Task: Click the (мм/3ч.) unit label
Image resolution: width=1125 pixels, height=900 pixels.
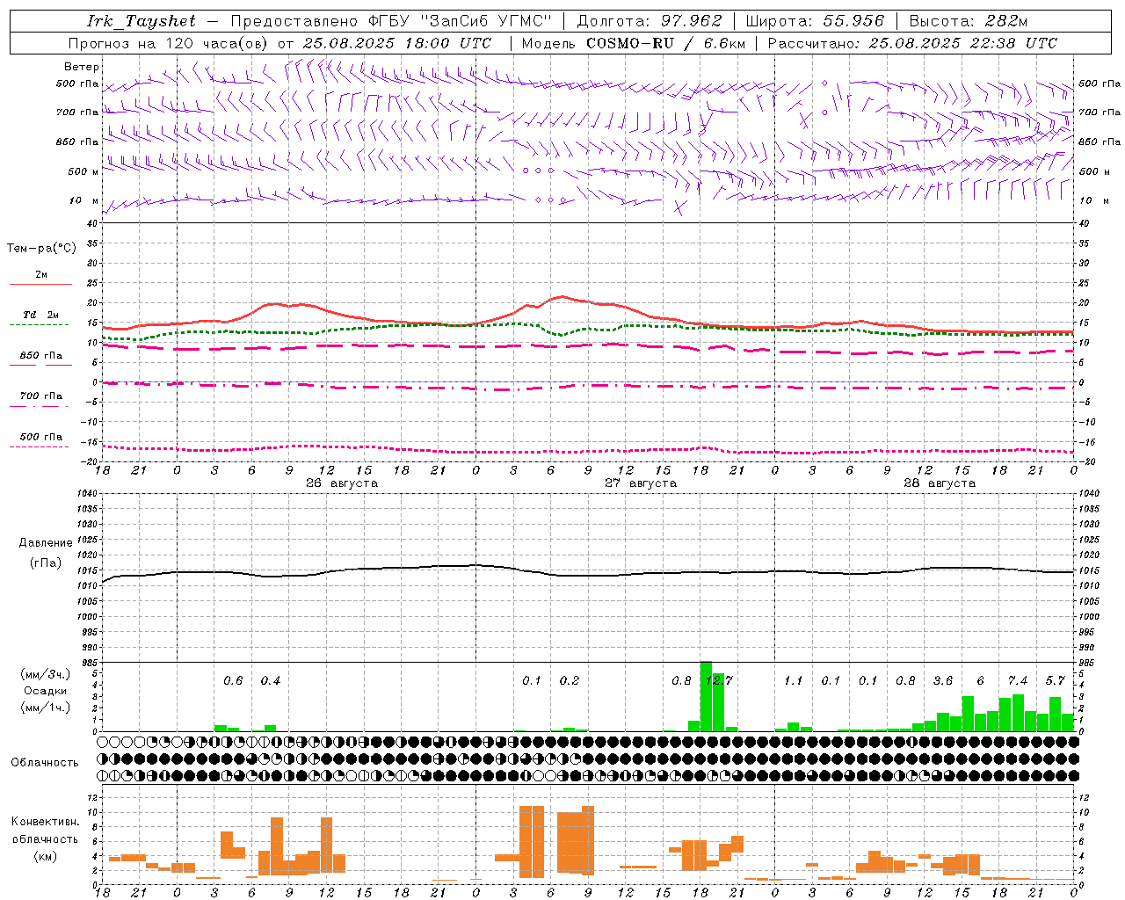Action: pos(45,674)
